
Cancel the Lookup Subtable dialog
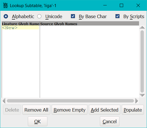point(110,121)
